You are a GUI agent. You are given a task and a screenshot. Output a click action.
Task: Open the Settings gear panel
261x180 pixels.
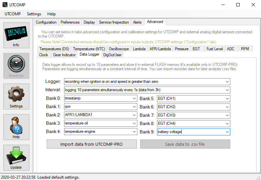pyautogui.click(x=16, y=96)
